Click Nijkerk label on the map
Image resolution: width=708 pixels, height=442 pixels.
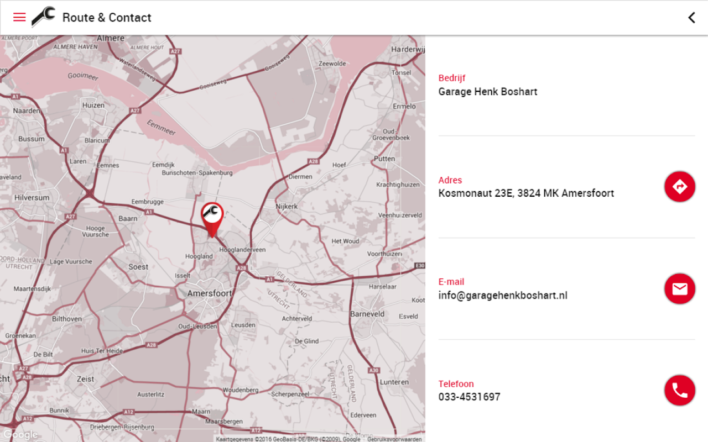pyautogui.click(x=287, y=206)
